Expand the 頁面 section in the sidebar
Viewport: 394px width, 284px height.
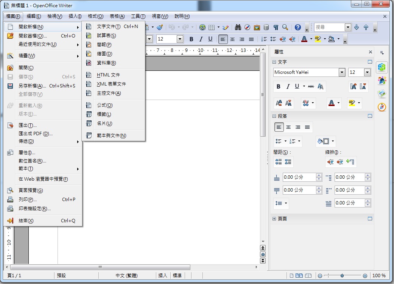[x=274, y=218]
